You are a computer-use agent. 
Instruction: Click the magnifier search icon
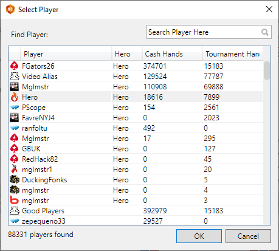coord(265,32)
